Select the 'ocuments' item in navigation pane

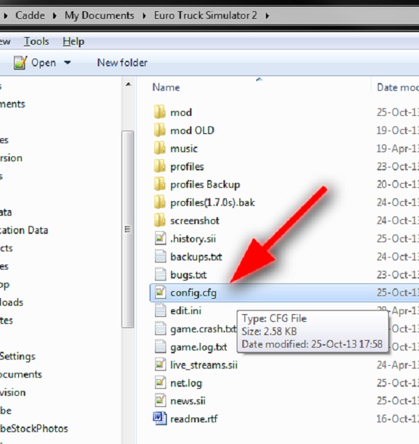pos(21,374)
